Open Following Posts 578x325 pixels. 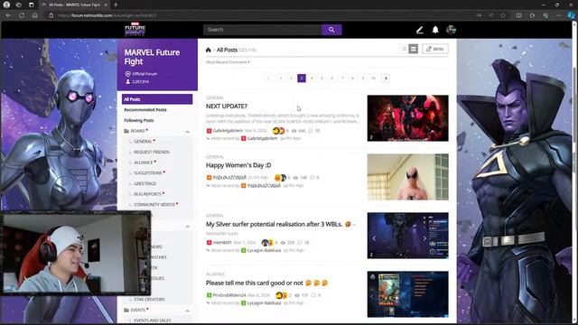(139, 120)
